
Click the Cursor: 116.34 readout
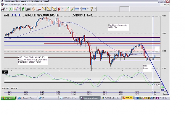point(83,15)
